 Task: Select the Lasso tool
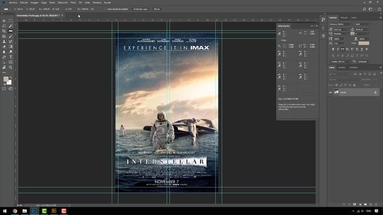(4, 26)
